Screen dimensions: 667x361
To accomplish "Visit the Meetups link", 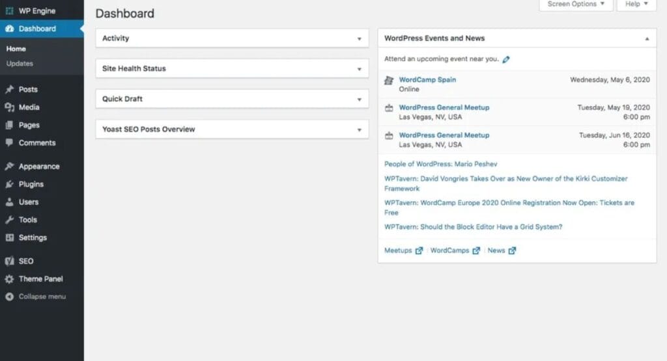I will tap(398, 250).
